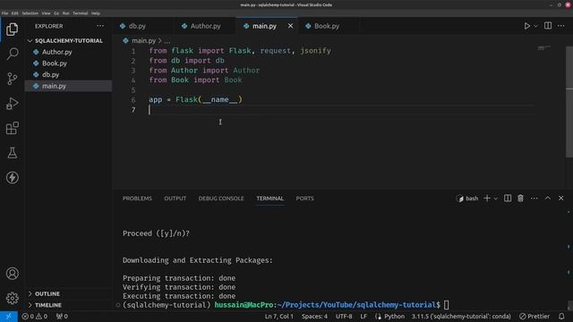
Task: Click the editor minimap
Action: pyautogui.click(x=544, y=47)
